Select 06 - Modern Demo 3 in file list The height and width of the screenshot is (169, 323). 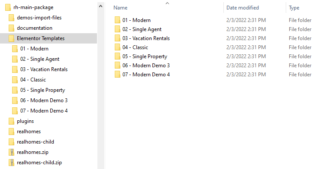(x=146, y=66)
